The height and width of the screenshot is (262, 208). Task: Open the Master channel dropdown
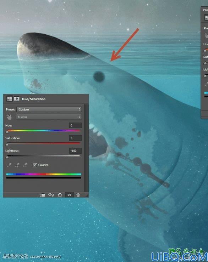[49, 117]
